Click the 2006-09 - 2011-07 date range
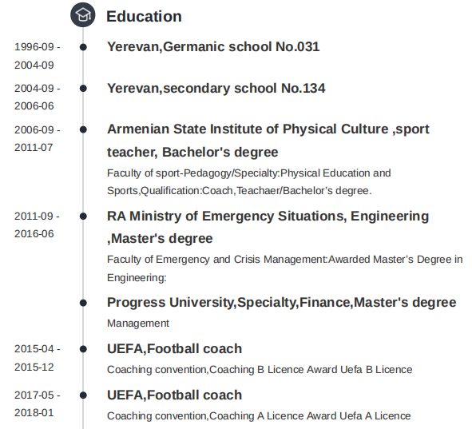Viewport: 472px width, 429px height. (38, 138)
